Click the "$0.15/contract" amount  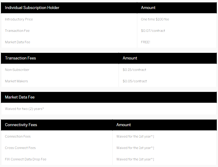tap(134, 70)
